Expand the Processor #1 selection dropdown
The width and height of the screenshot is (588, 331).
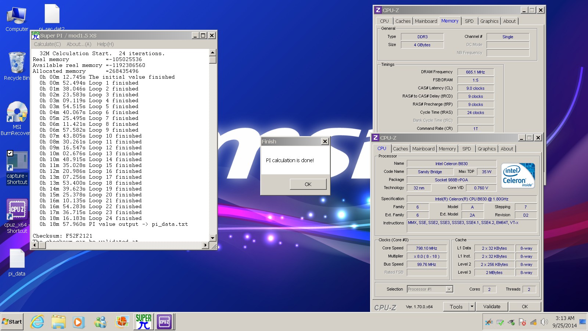(449, 289)
